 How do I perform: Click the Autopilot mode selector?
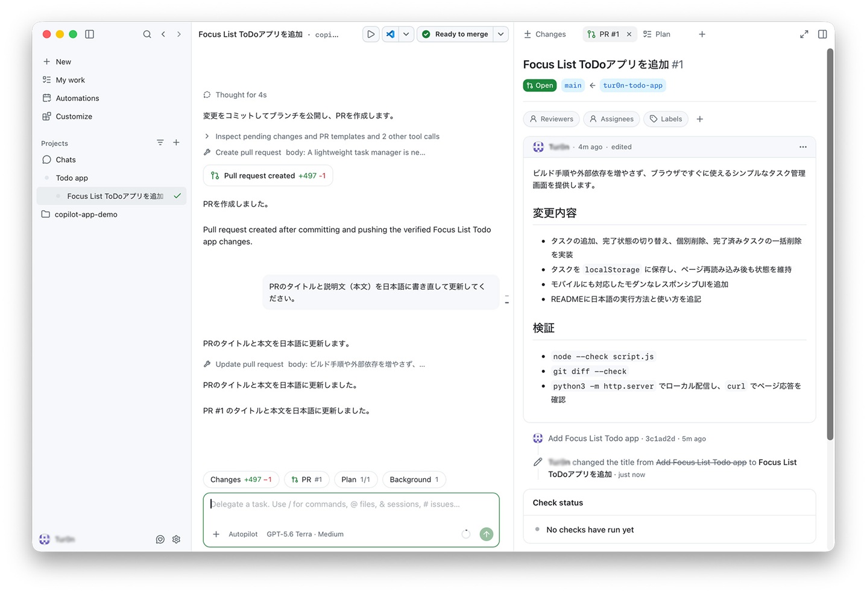[243, 534]
